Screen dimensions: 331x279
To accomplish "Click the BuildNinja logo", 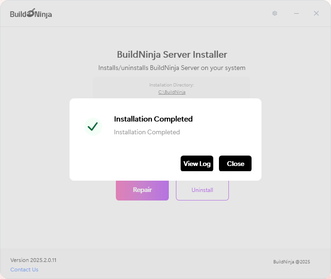I will pos(31,13).
